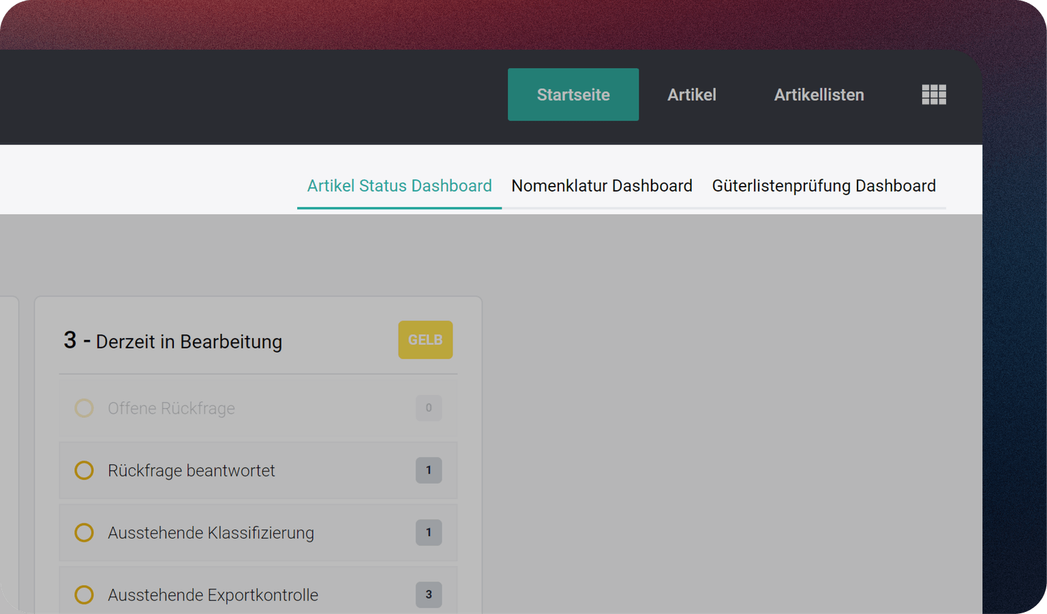Click the faded circle of the disabled Offene Rückfrage row
The width and height of the screenshot is (1047, 614).
(84, 408)
